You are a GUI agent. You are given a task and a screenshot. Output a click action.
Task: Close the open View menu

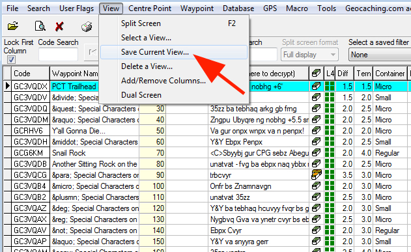click(x=111, y=8)
